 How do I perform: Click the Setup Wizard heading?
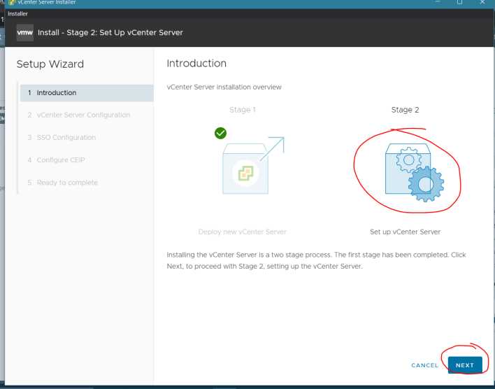(50, 64)
